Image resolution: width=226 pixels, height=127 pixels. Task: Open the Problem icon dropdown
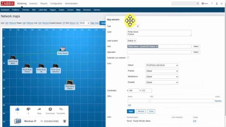point(162,71)
